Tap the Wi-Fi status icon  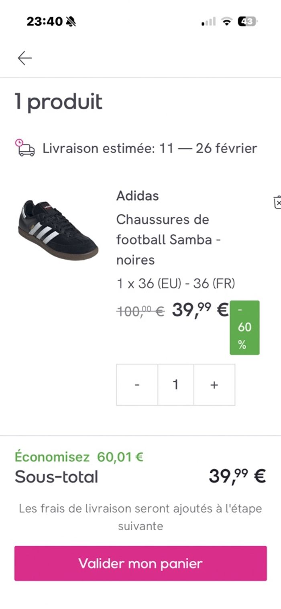tap(227, 22)
